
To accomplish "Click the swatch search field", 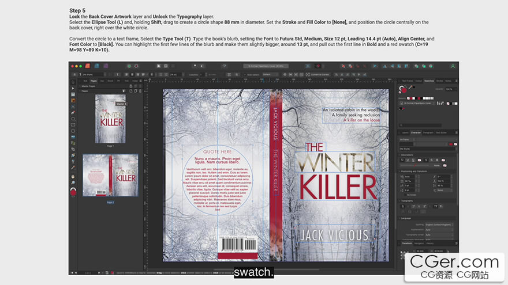I will coord(420,125).
